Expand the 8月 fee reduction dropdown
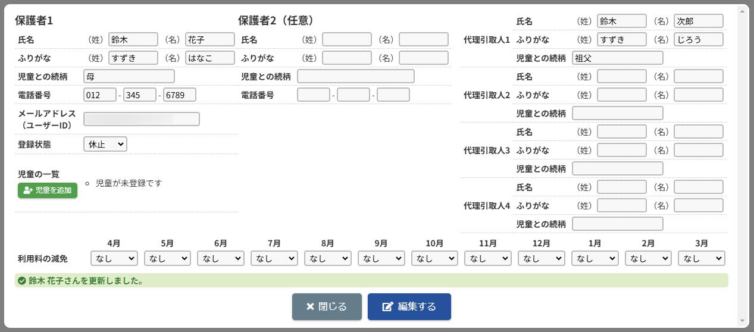754x332 pixels. tap(327, 258)
